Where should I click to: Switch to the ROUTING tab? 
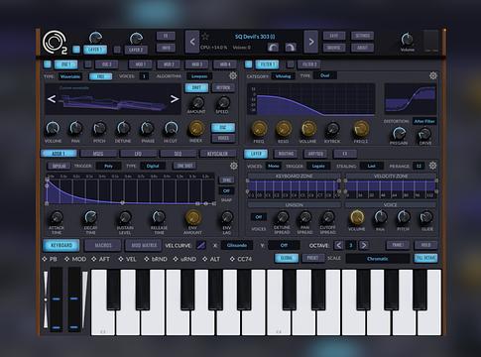(286, 154)
